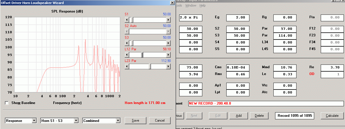The image size is (345, 129).
Task: Click the L12 Par slider thumb
Action: (143, 55)
